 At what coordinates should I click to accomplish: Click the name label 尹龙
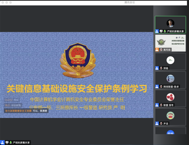pyautogui.click(x=166, y=123)
